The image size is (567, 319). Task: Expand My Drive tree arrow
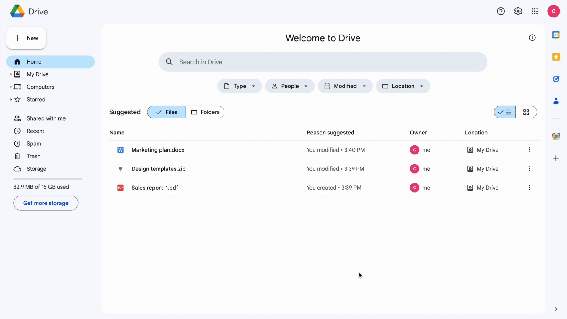pyautogui.click(x=11, y=74)
